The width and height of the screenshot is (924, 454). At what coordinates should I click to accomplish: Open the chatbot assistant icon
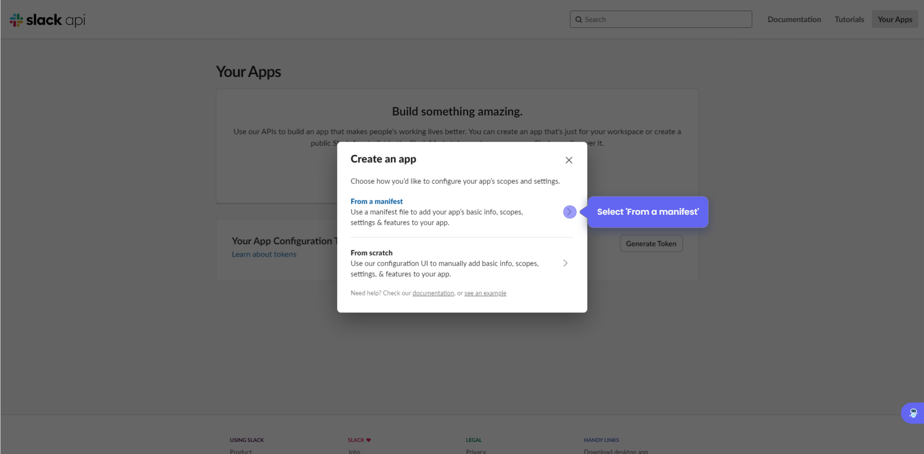[x=912, y=413]
